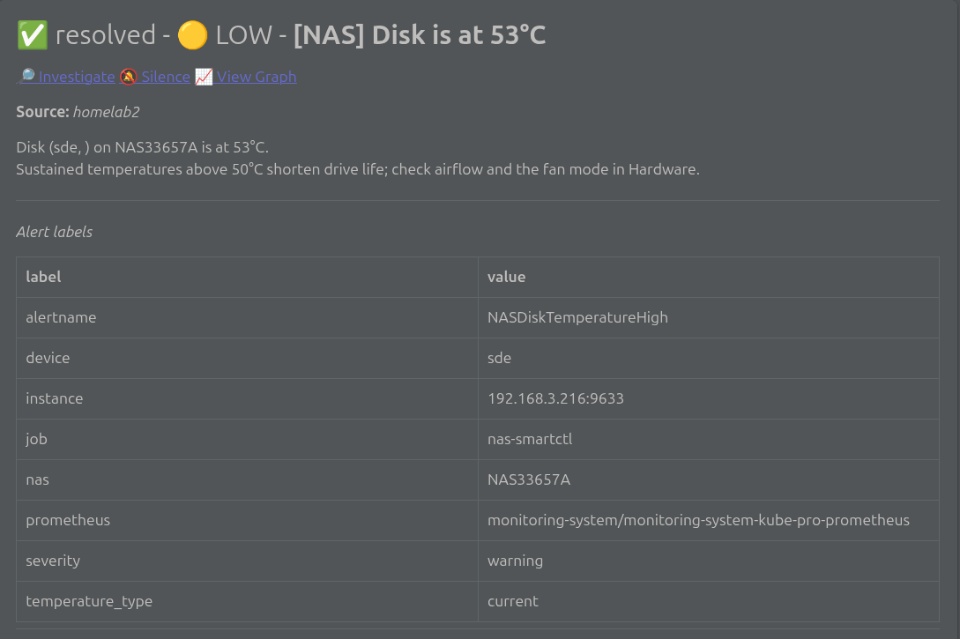The image size is (960, 639).
Task: Click the 'Alert labels' heading
Action: (x=55, y=232)
